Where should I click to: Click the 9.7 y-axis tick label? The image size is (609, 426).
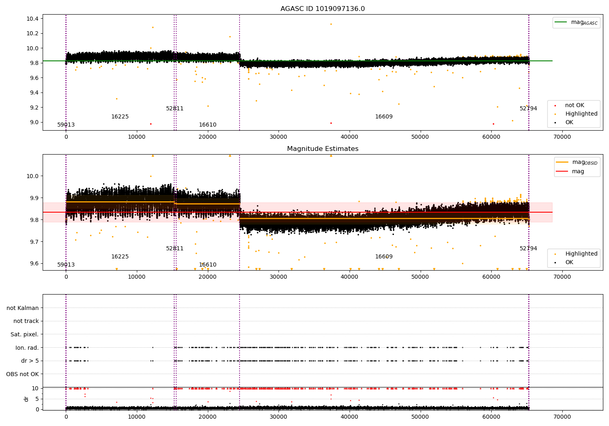pos(34,242)
